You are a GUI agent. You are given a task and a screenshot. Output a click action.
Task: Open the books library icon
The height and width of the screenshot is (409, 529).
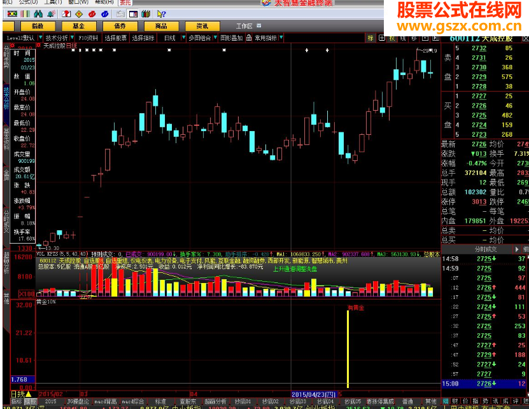coord(146,14)
